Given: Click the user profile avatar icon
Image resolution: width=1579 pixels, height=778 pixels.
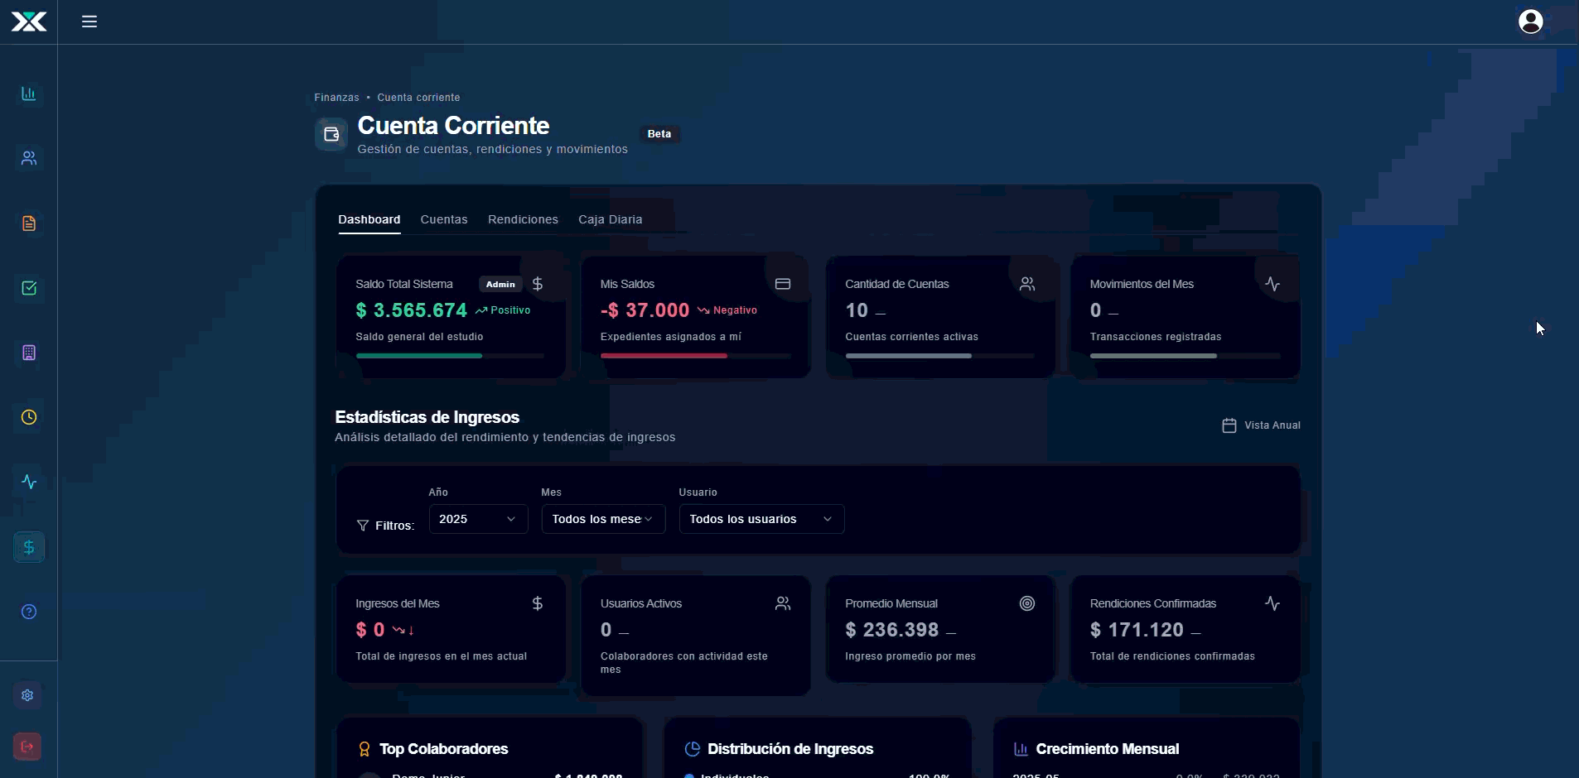Looking at the screenshot, I should point(1530,22).
